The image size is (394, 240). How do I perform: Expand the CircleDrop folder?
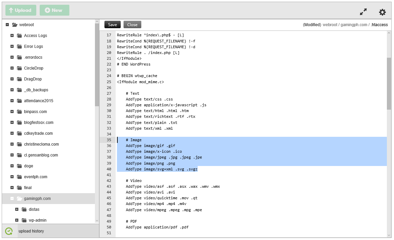click(x=12, y=68)
